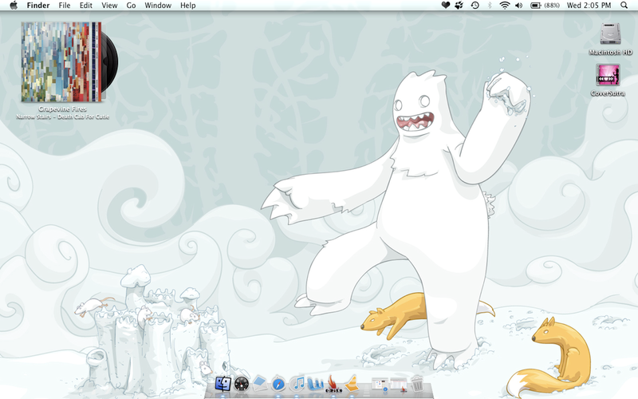The width and height of the screenshot is (638, 399).
Task: Open the volume control in menu bar
Action: [x=519, y=6]
